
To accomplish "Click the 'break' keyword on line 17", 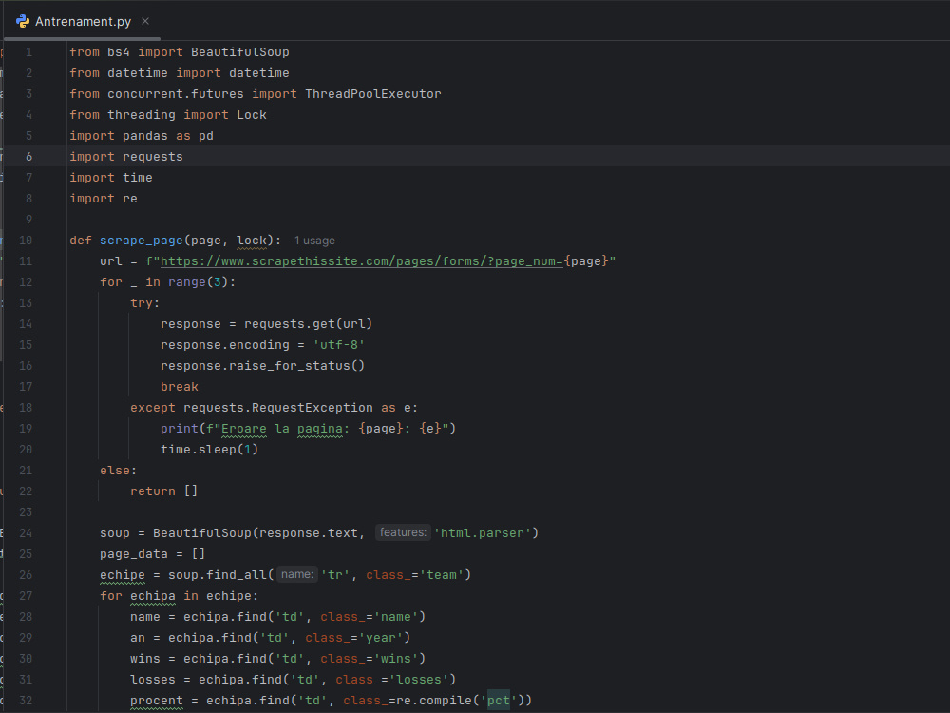I will 180,387.
